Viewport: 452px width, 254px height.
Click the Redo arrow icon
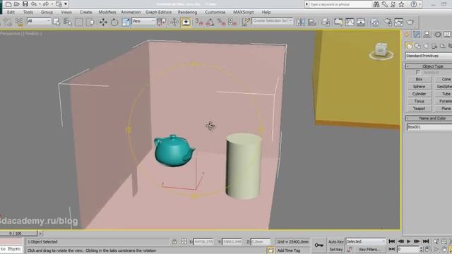(x=45, y=4)
